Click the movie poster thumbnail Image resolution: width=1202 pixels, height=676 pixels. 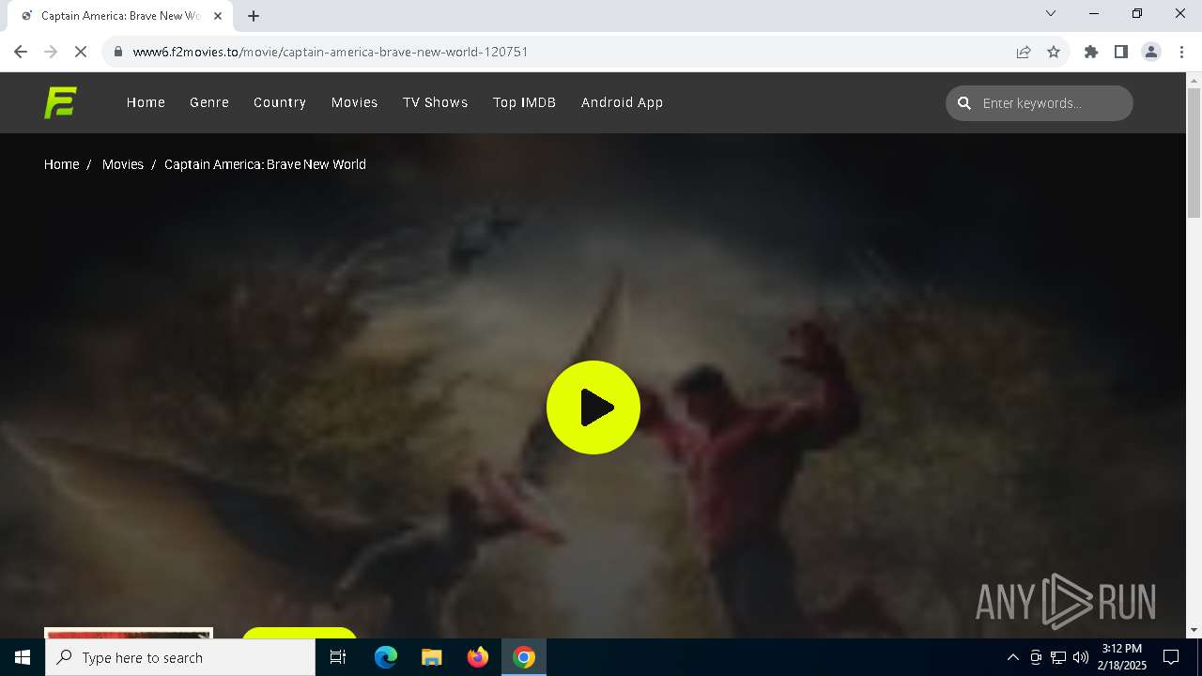(129, 633)
